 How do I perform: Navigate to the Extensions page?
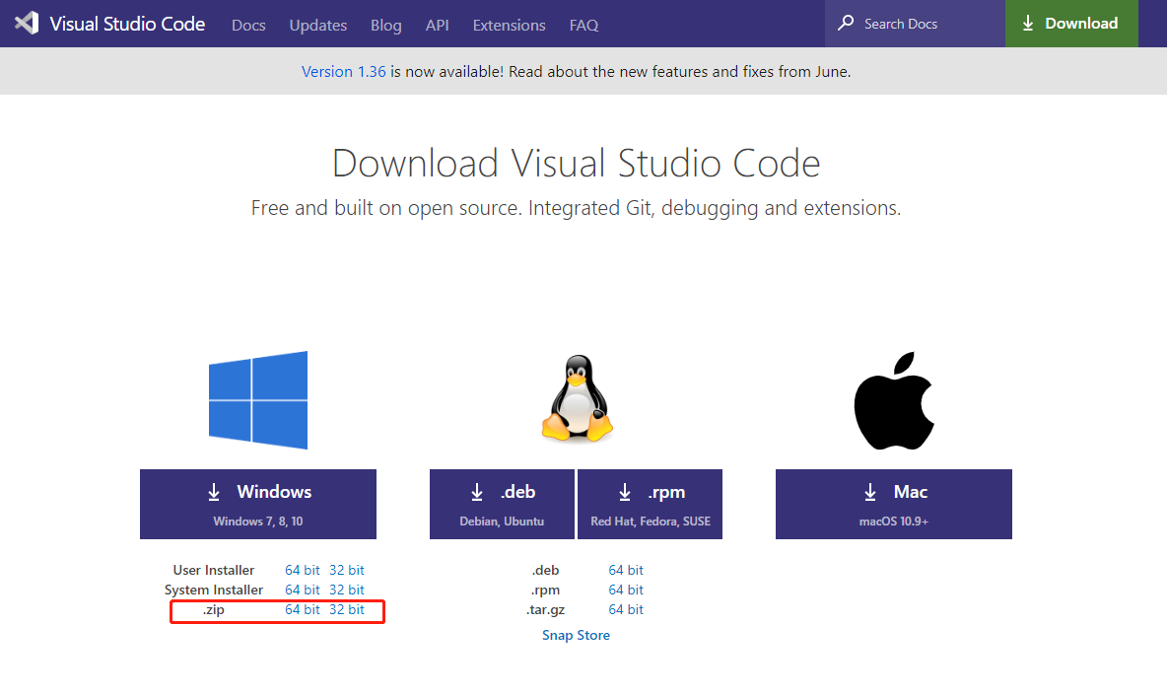pos(509,25)
